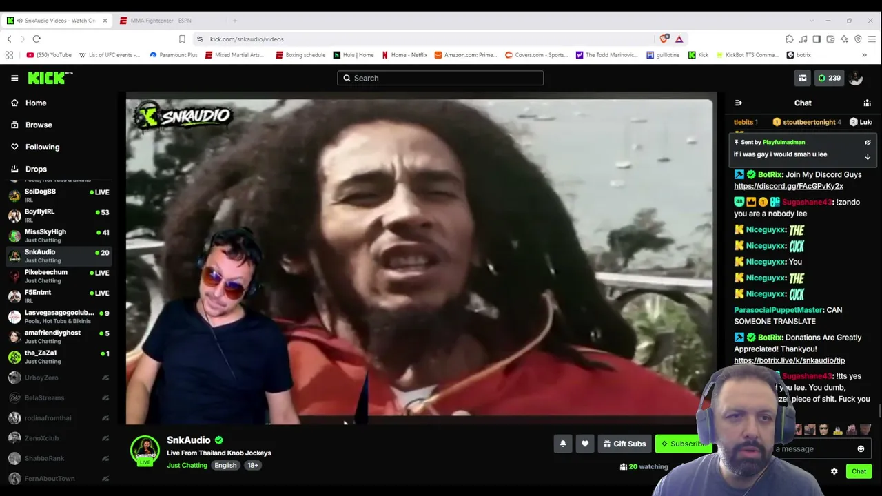Image resolution: width=882 pixels, height=496 pixels.
Task: Open the Brave VPN shield icon
Action: coord(858,39)
